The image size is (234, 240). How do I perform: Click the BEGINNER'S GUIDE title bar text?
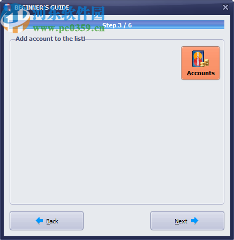42,8
